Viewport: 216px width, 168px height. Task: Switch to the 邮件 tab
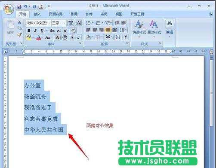pos(89,14)
